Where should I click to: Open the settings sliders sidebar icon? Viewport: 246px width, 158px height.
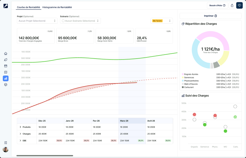coord(6,142)
